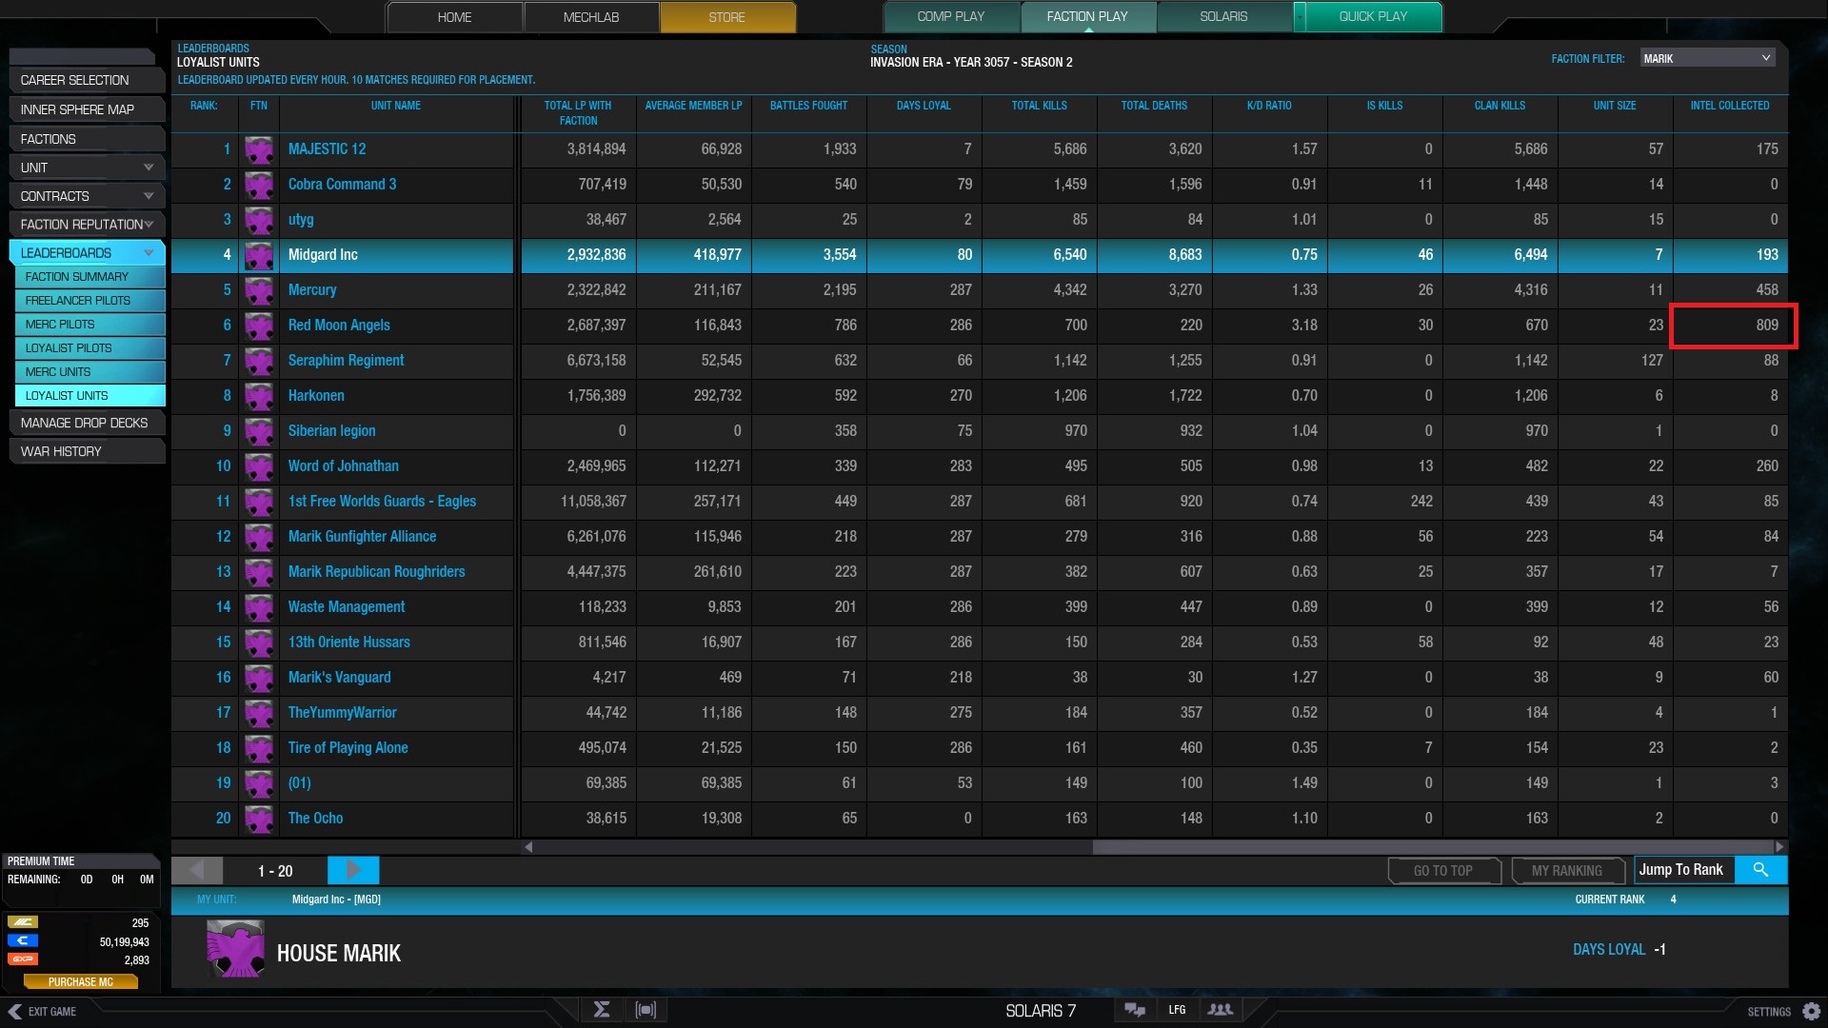Go to previous leaderboard page arrow
The image size is (1828, 1028).
tap(197, 870)
